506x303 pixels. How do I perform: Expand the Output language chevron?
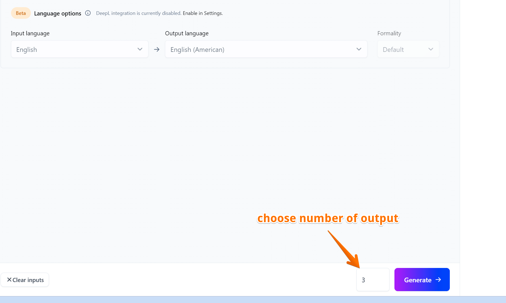(359, 49)
